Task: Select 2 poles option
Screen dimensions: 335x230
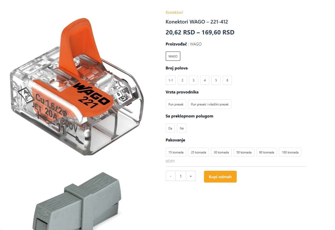Action: [182, 80]
